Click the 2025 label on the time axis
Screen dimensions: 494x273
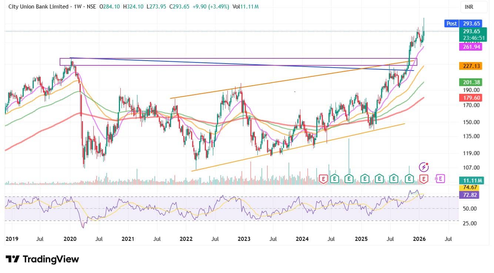pos(361,239)
